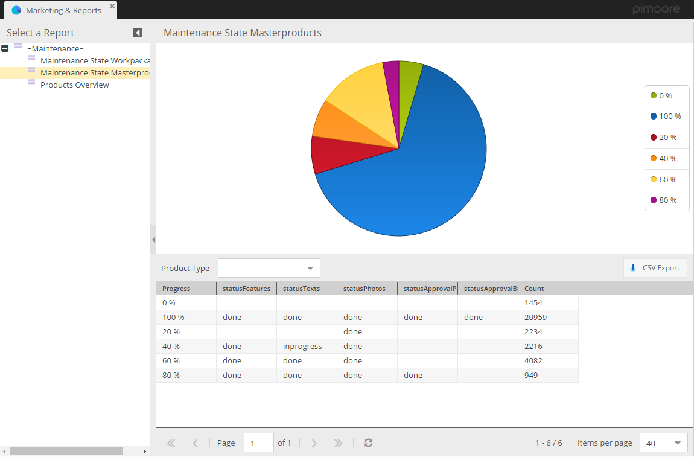Click the refresh icon in pagination bar

coord(368,443)
